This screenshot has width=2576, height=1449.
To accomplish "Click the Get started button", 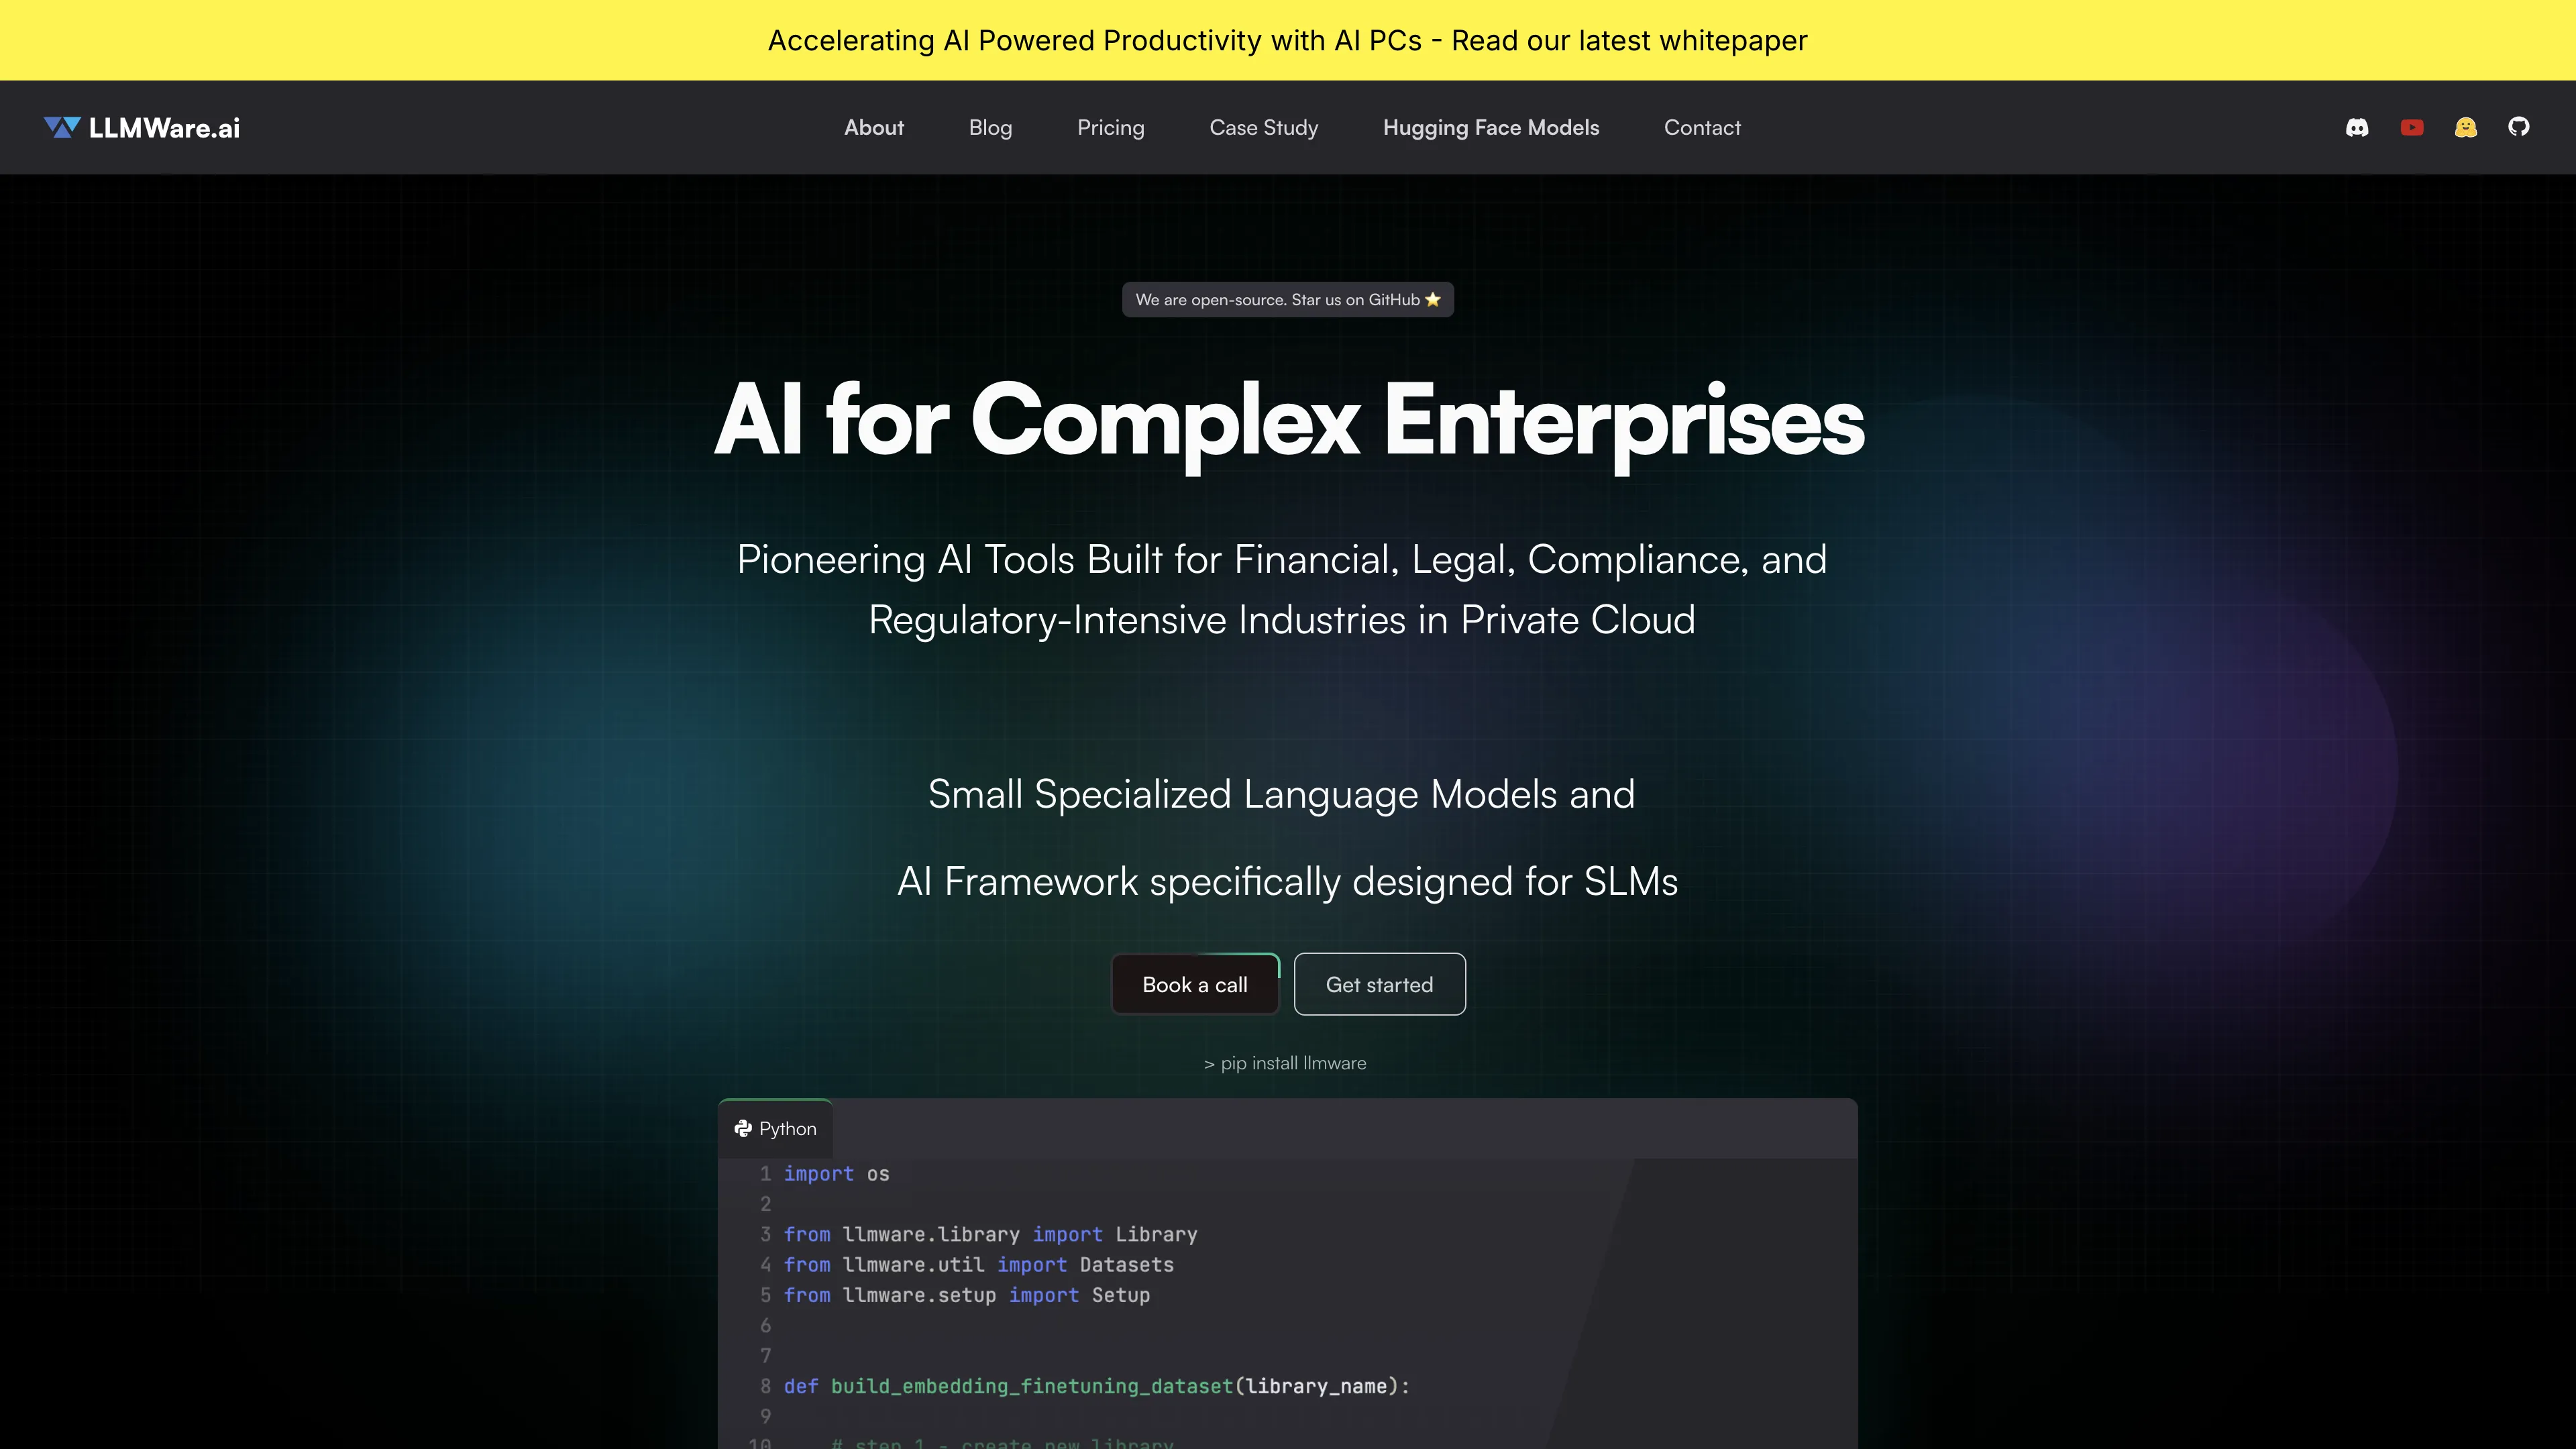I will coord(1379,984).
